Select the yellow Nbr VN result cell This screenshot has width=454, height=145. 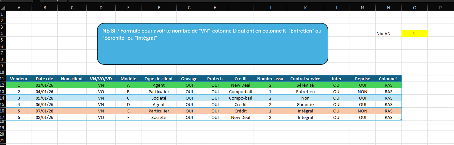(x=414, y=34)
